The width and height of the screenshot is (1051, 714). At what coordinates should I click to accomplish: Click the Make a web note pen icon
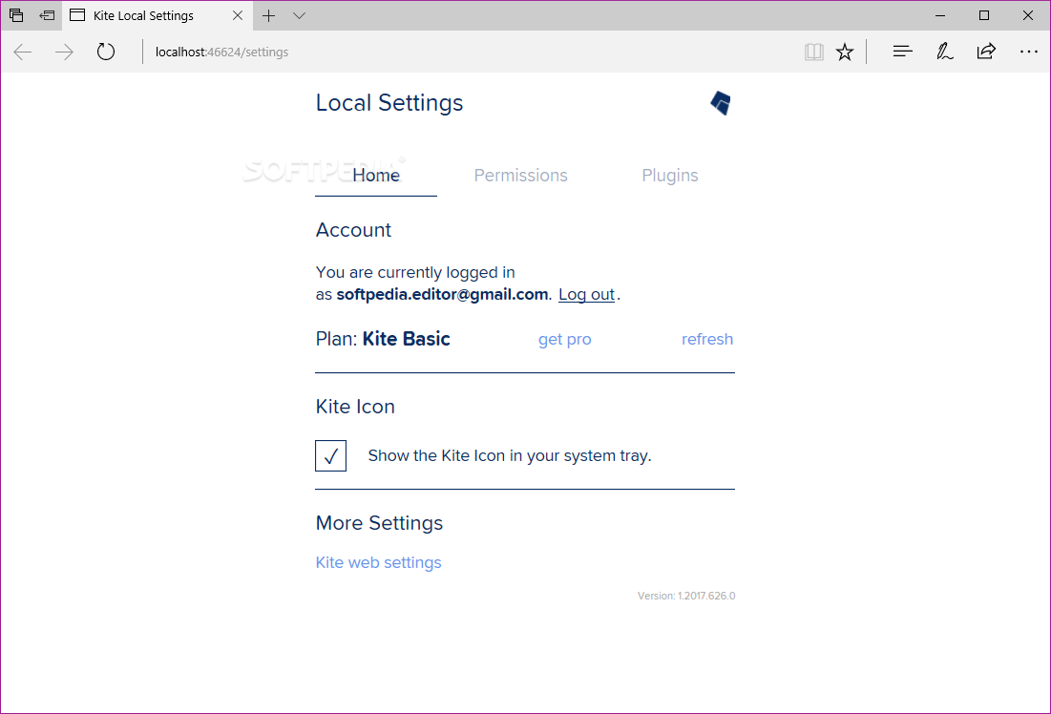(944, 51)
